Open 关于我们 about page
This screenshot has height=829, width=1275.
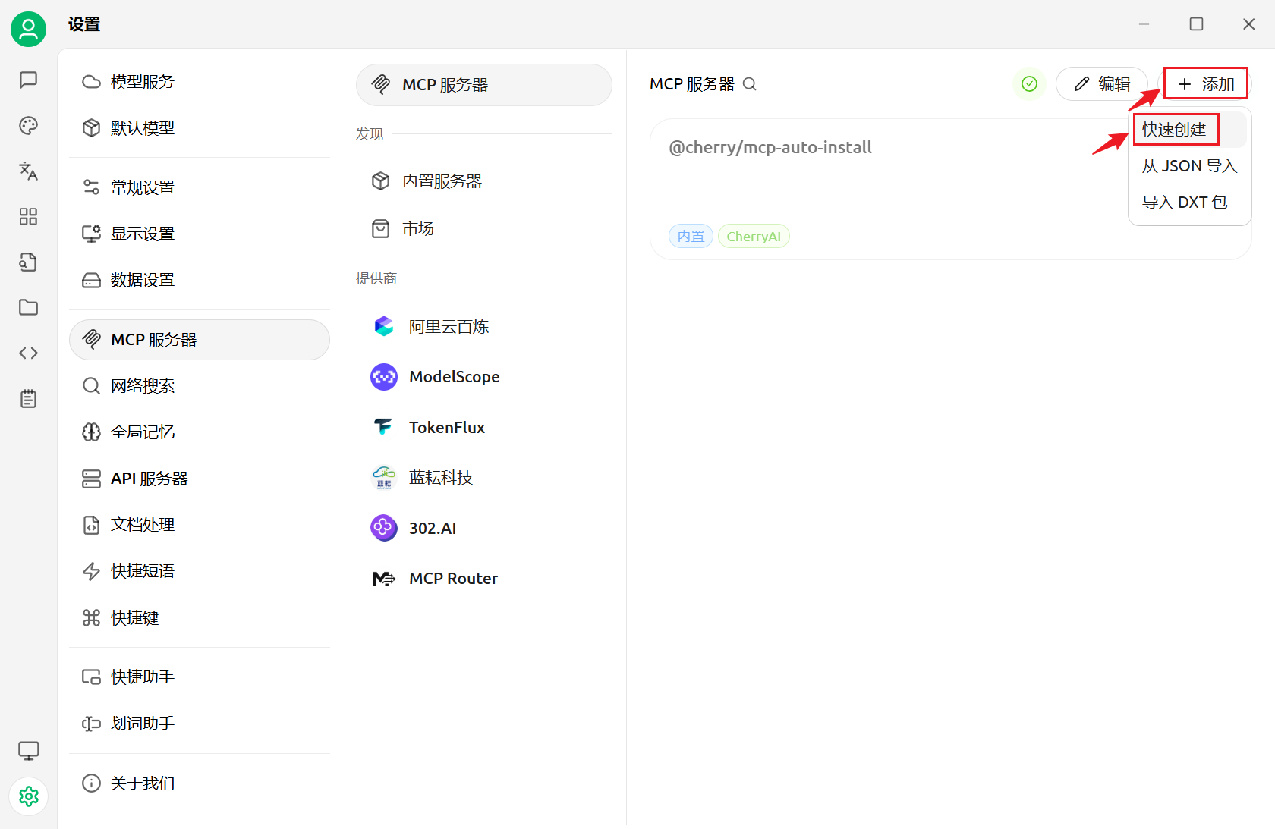pyautogui.click(x=200, y=783)
